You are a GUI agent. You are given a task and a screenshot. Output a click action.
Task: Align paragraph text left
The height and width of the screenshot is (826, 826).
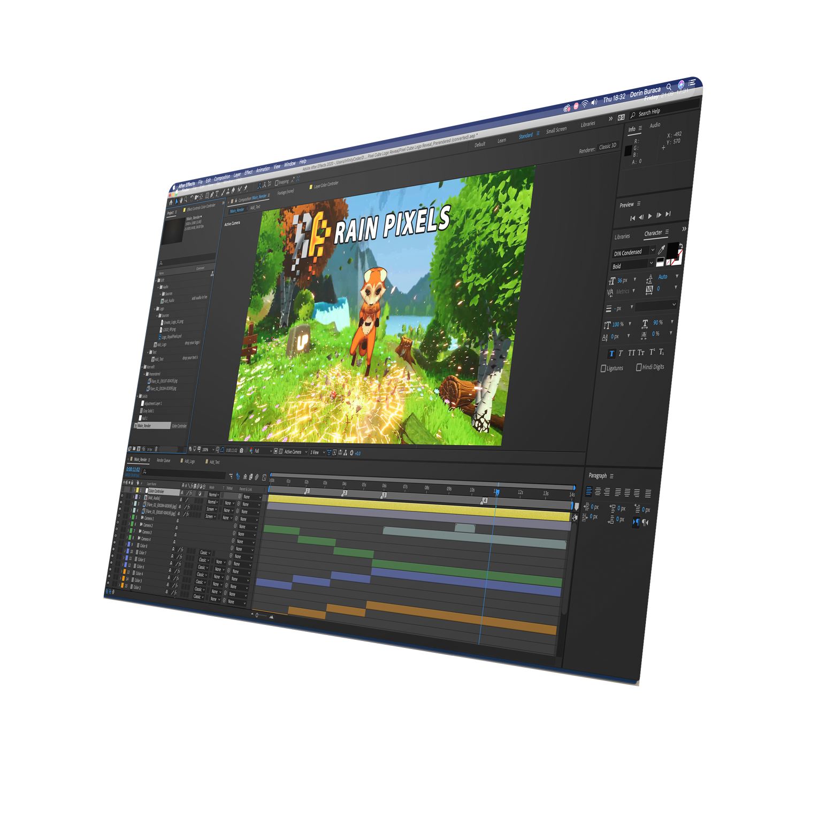point(589,491)
